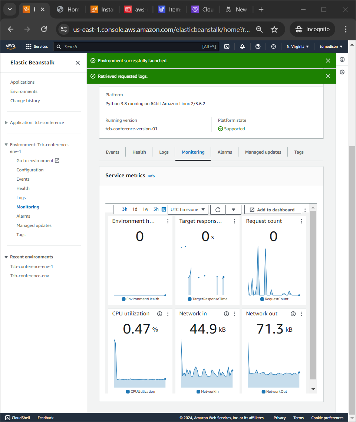Select the 1w time range
Viewport: 356px width, 422px height.
145,209
